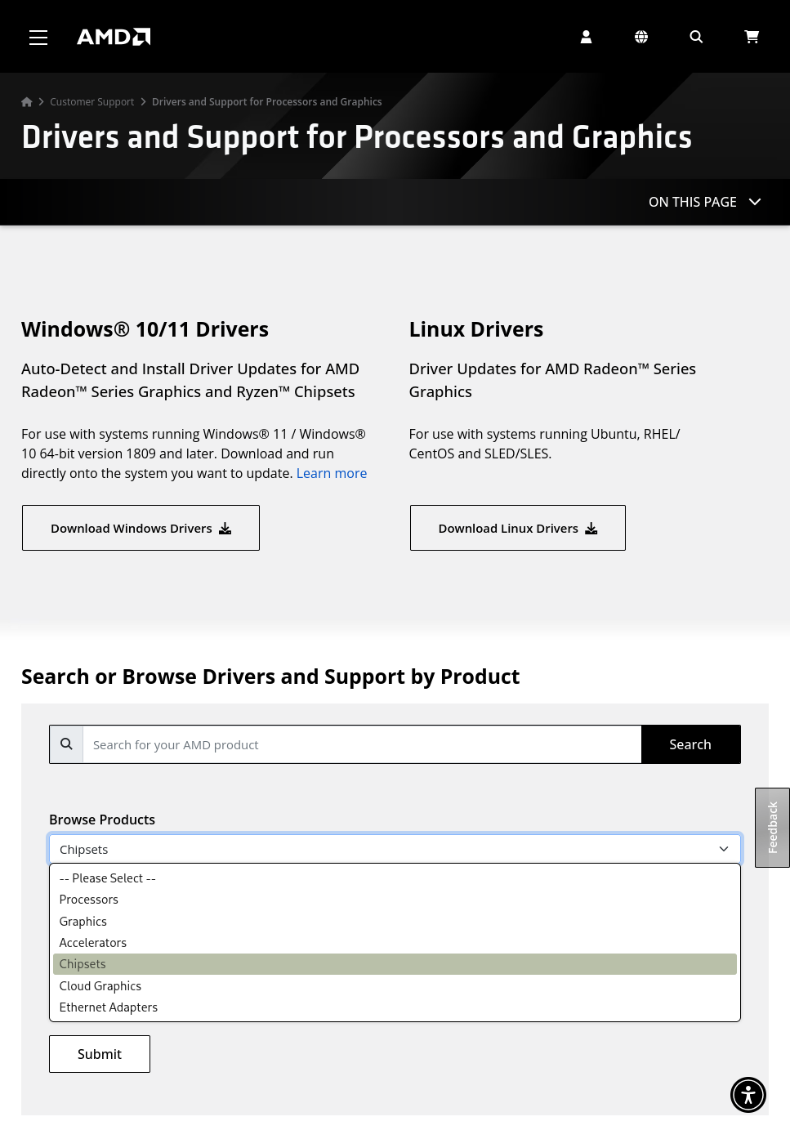This screenshot has width=790, height=1139.
Task: Click Download Linux Drivers button
Action: tap(517, 528)
